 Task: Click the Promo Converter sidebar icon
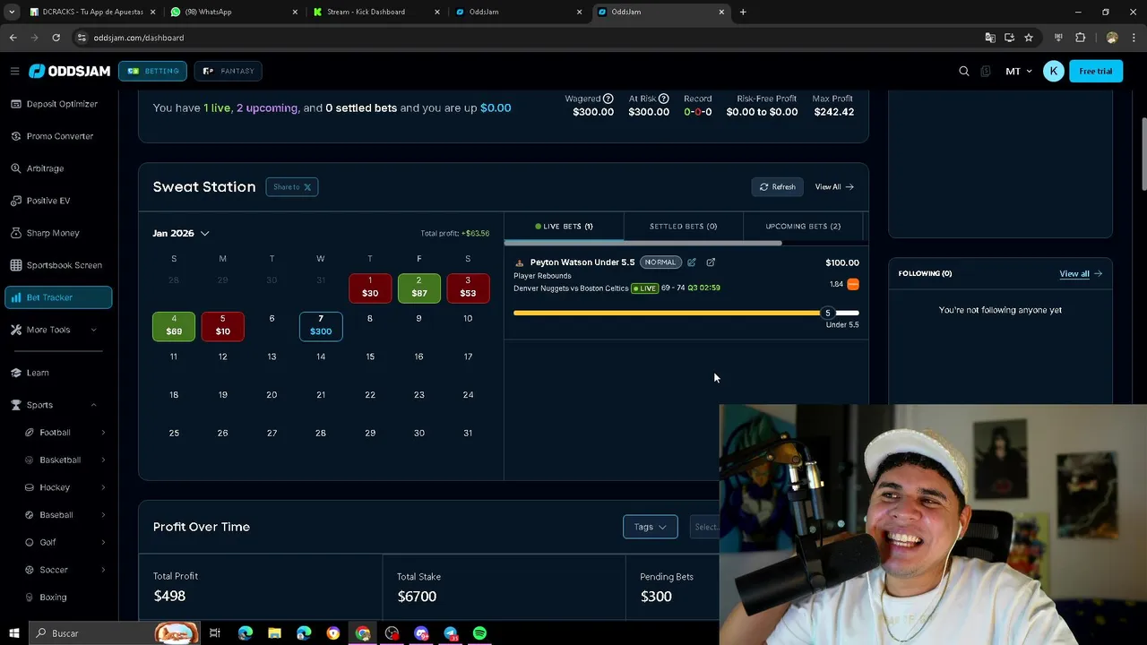coord(16,136)
